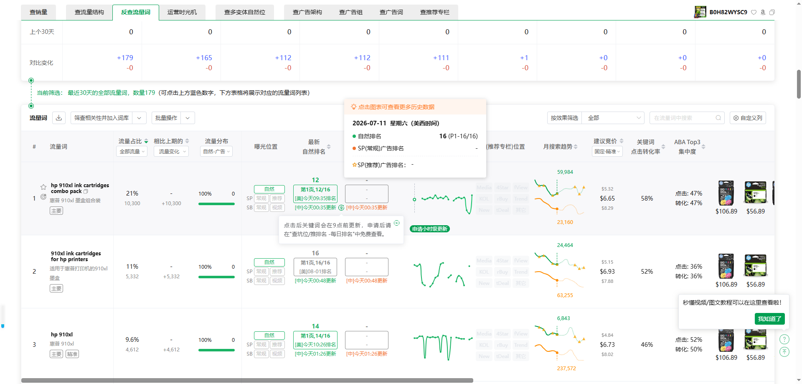Close the 点击后关键词会在9点前更新 tooltip
The width and height of the screenshot is (802, 384).
point(397,223)
